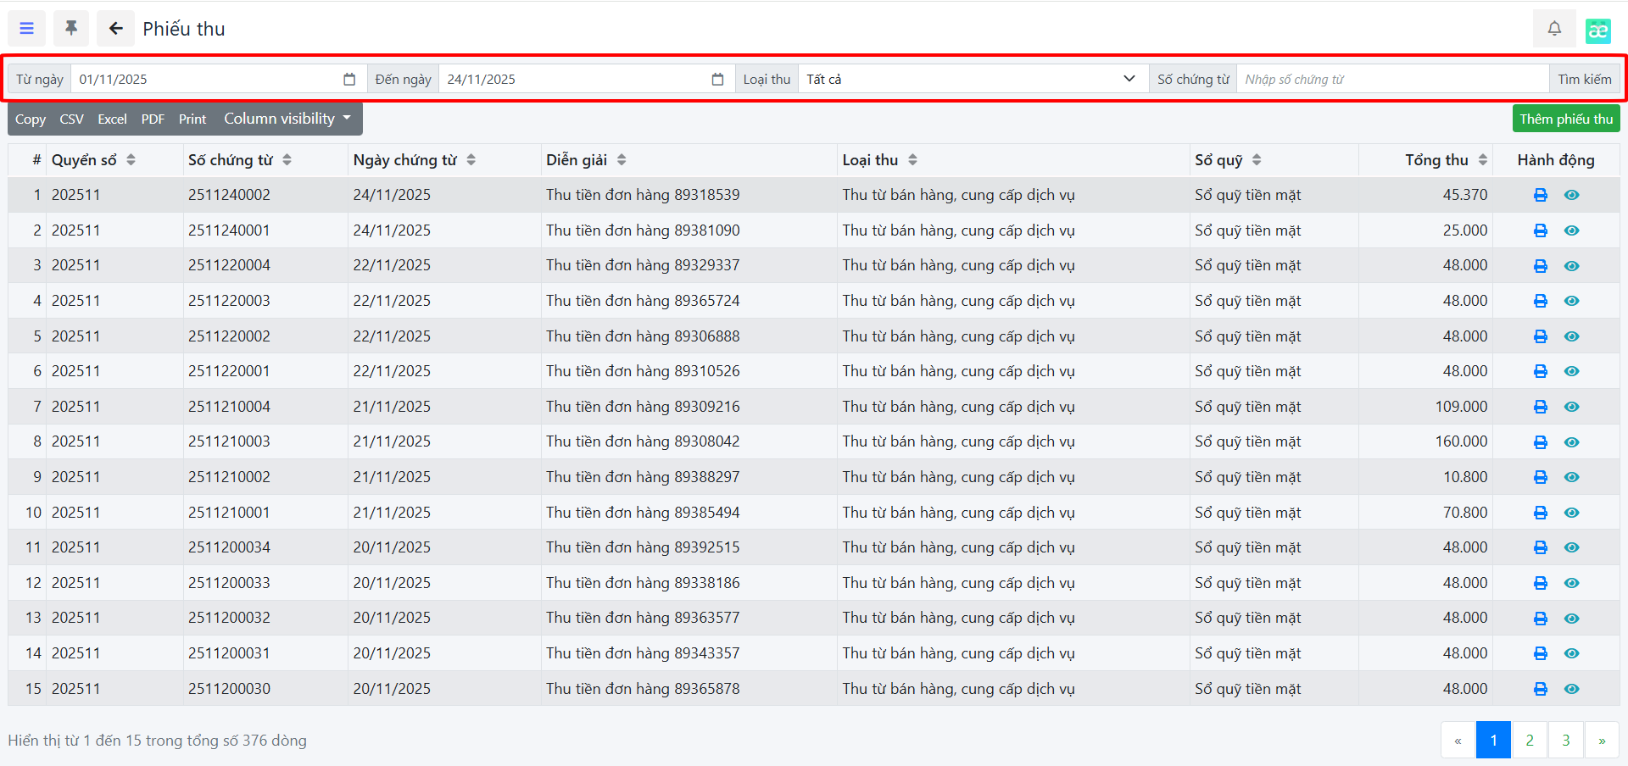1628x766 pixels.
Task: Open calendar picker for Từ ngày
Action: [x=349, y=80]
